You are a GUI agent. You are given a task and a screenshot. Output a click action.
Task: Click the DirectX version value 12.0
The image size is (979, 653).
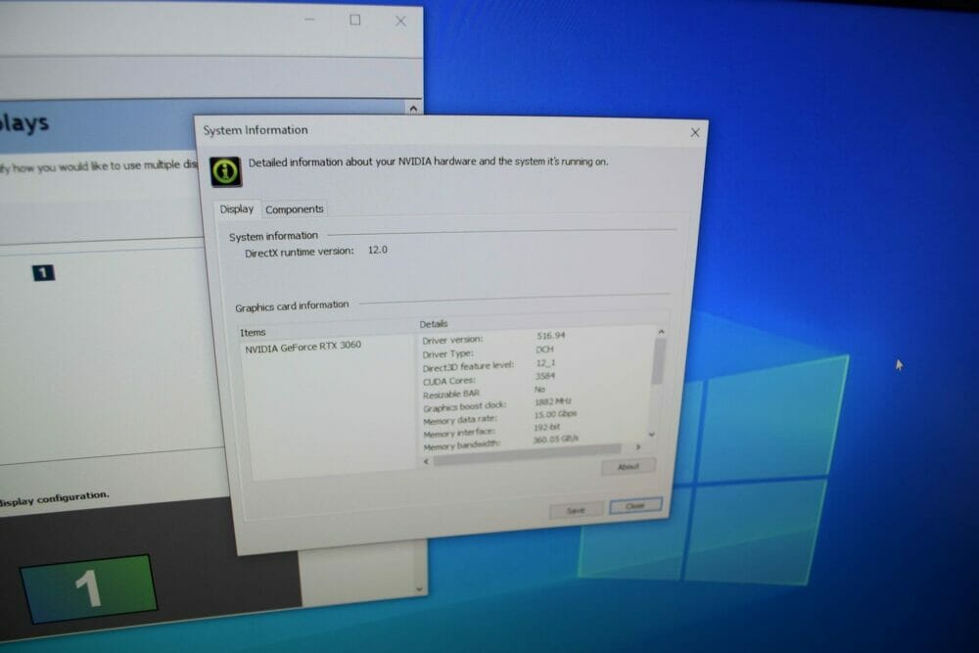point(377,250)
